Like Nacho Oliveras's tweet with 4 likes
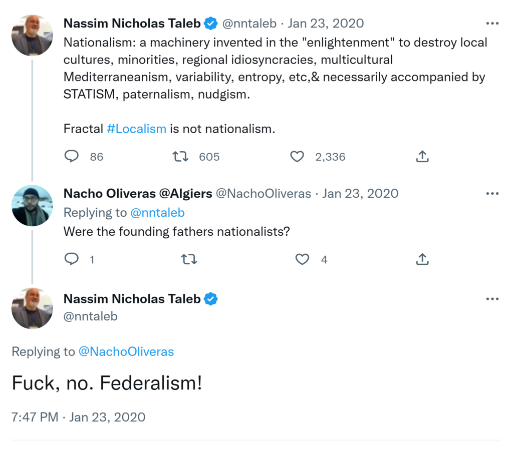The image size is (513, 452). (302, 259)
